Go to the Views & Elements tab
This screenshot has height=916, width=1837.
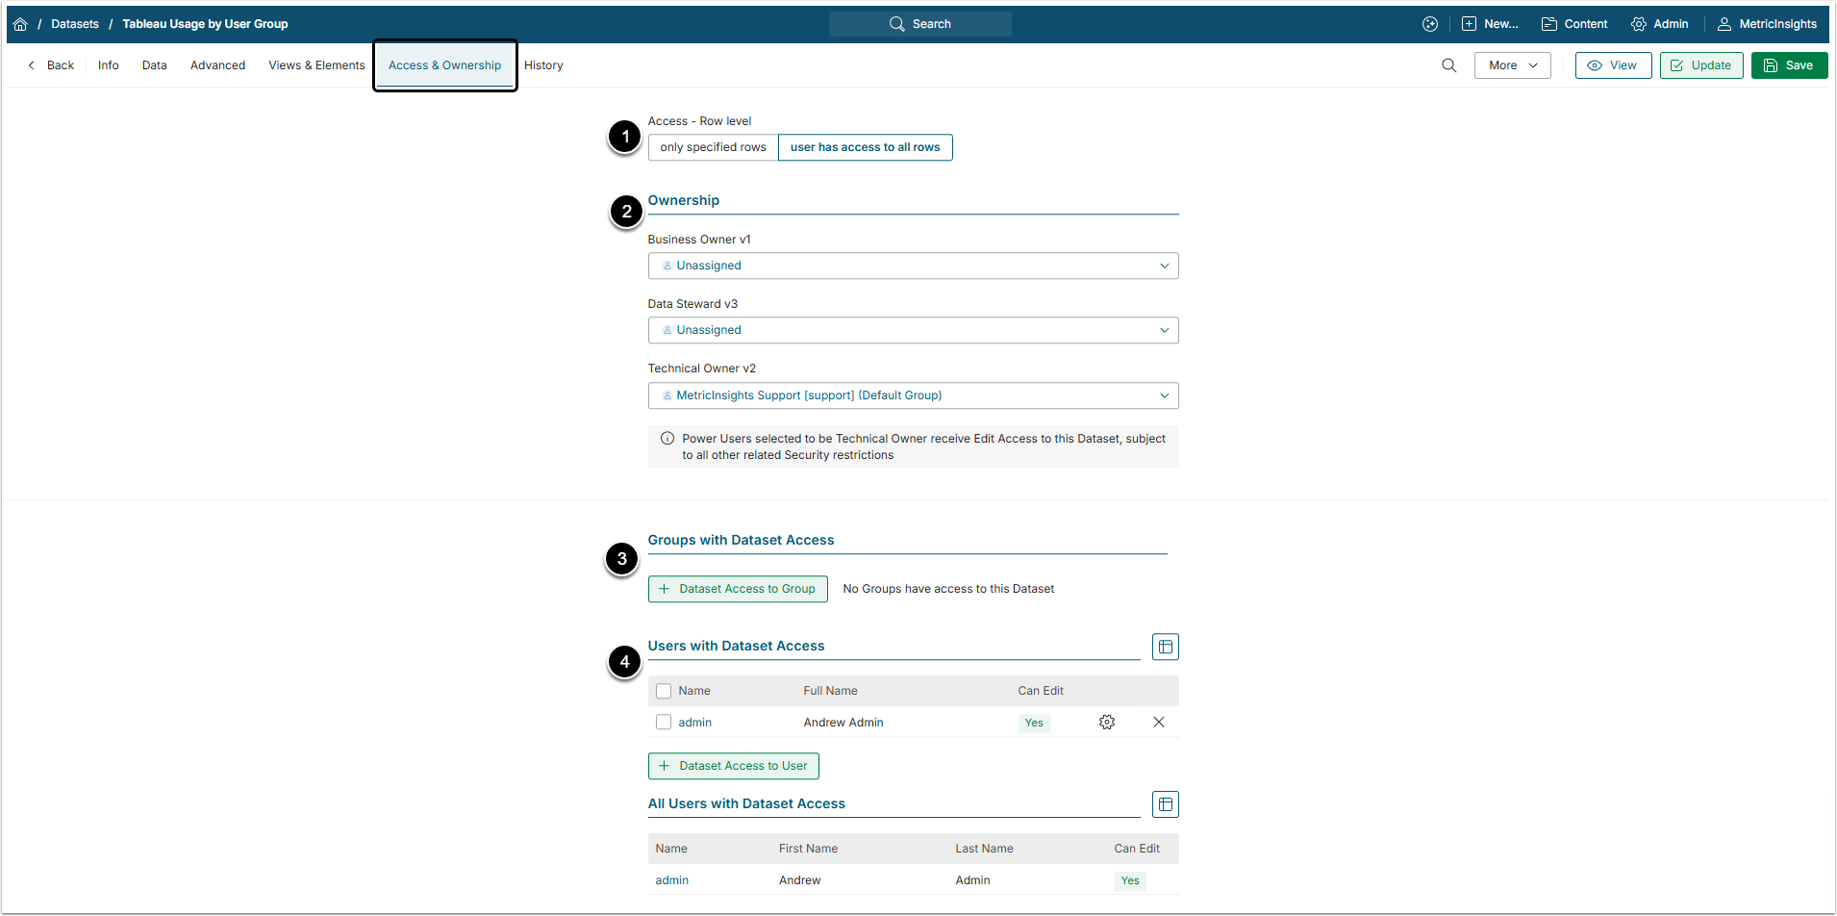click(316, 65)
